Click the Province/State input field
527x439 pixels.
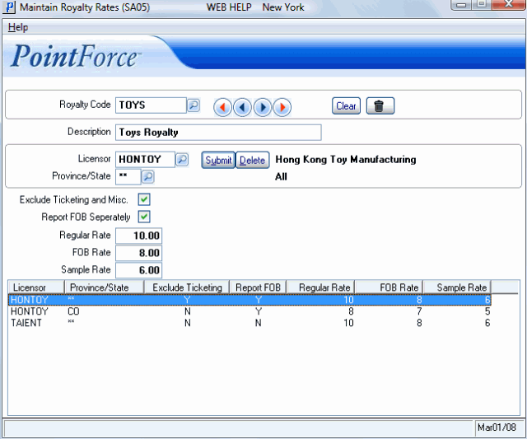click(x=128, y=177)
